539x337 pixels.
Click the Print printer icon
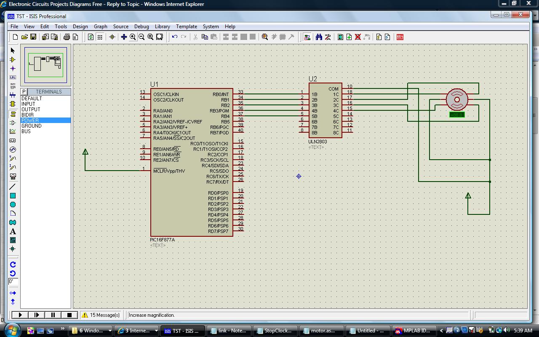tap(67, 37)
